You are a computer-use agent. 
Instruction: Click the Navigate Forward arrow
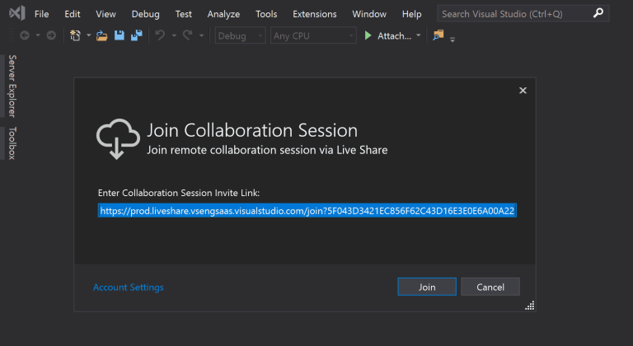[51, 35]
